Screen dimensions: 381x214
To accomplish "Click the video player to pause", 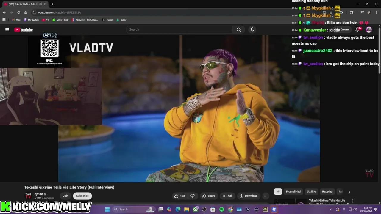I will [x=189, y=108].
